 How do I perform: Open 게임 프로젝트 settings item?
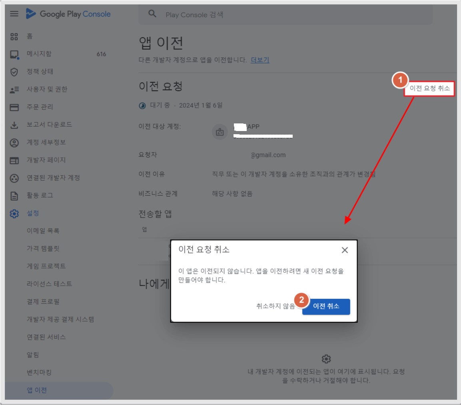(x=46, y=266)
